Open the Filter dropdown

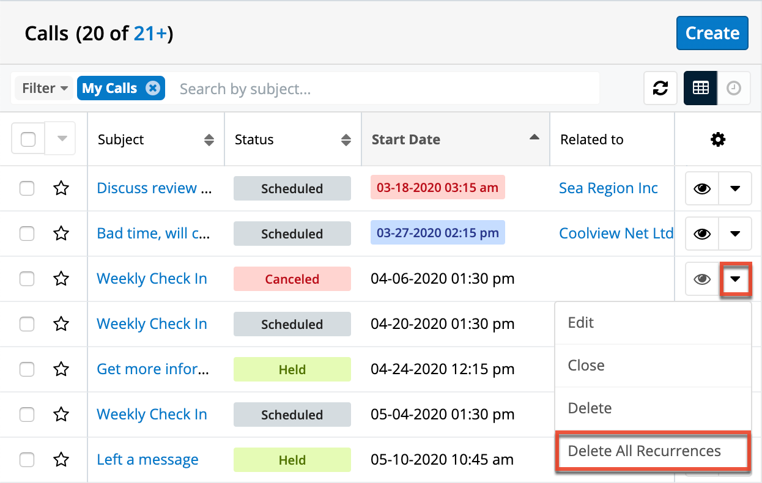44,89
